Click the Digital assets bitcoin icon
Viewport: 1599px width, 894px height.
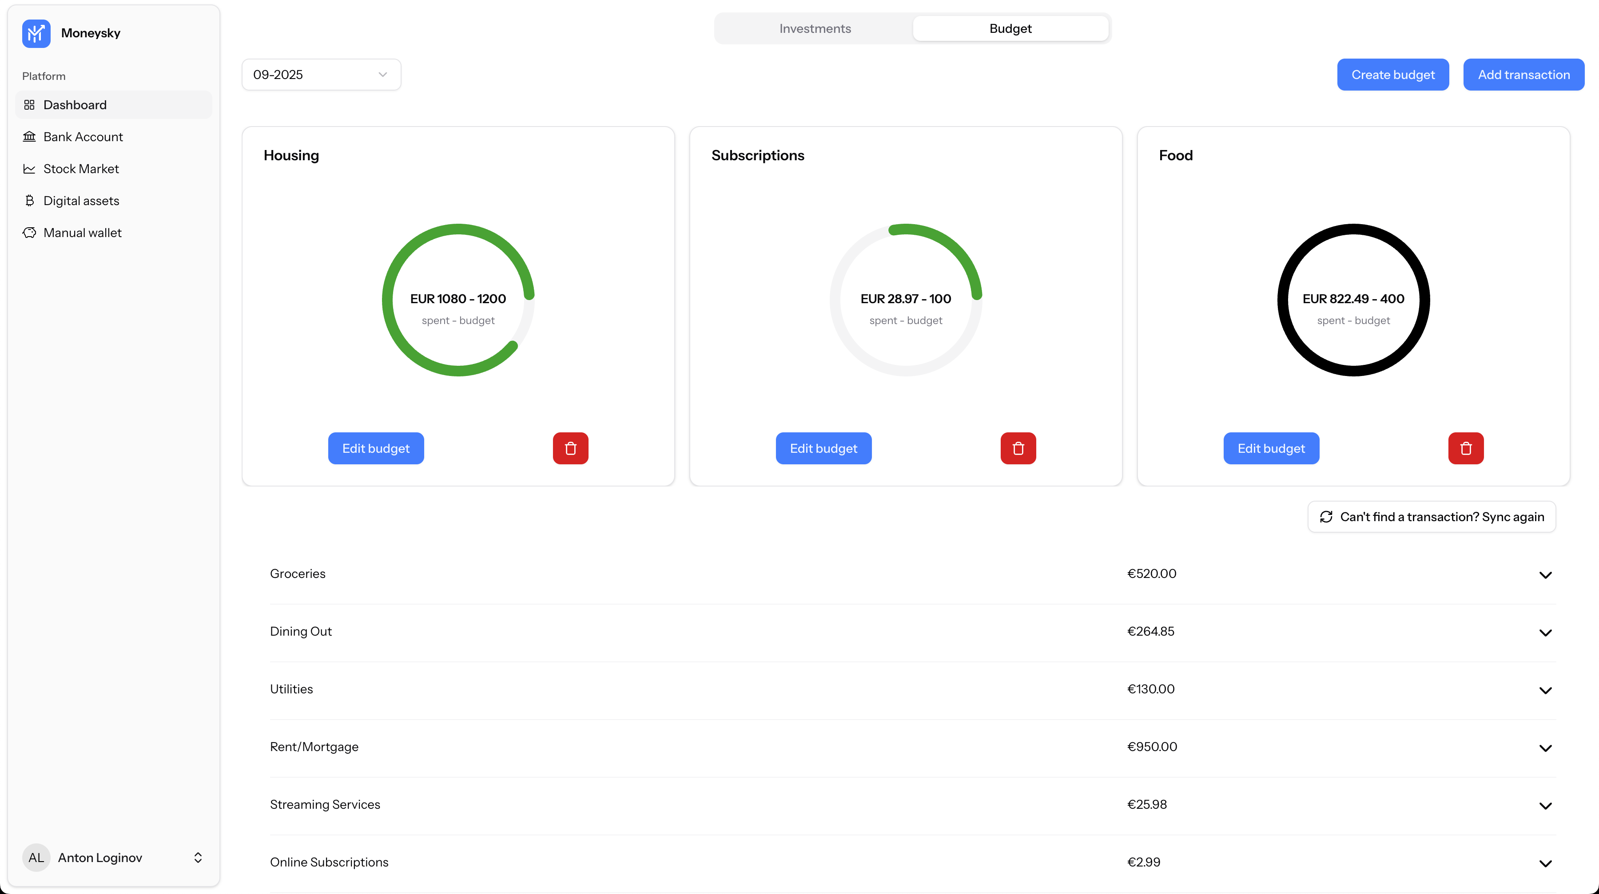pyautogui.click(x=29, y=200)
